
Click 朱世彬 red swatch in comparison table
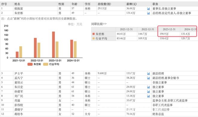(x=93, y=34)
